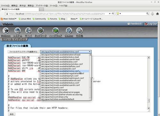Select status.conf in the file list

65,83
